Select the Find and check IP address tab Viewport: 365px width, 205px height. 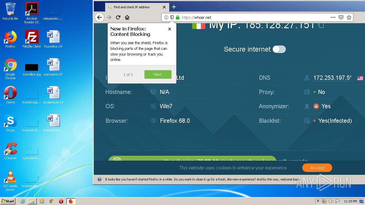tap(137, 7)
